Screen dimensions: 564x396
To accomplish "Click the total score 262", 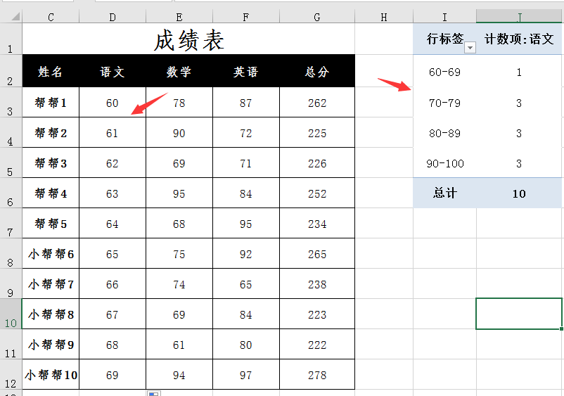I will click(x=317, y=103).
